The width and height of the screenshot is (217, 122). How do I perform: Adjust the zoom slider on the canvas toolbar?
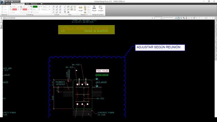click(x=168, y=18)
